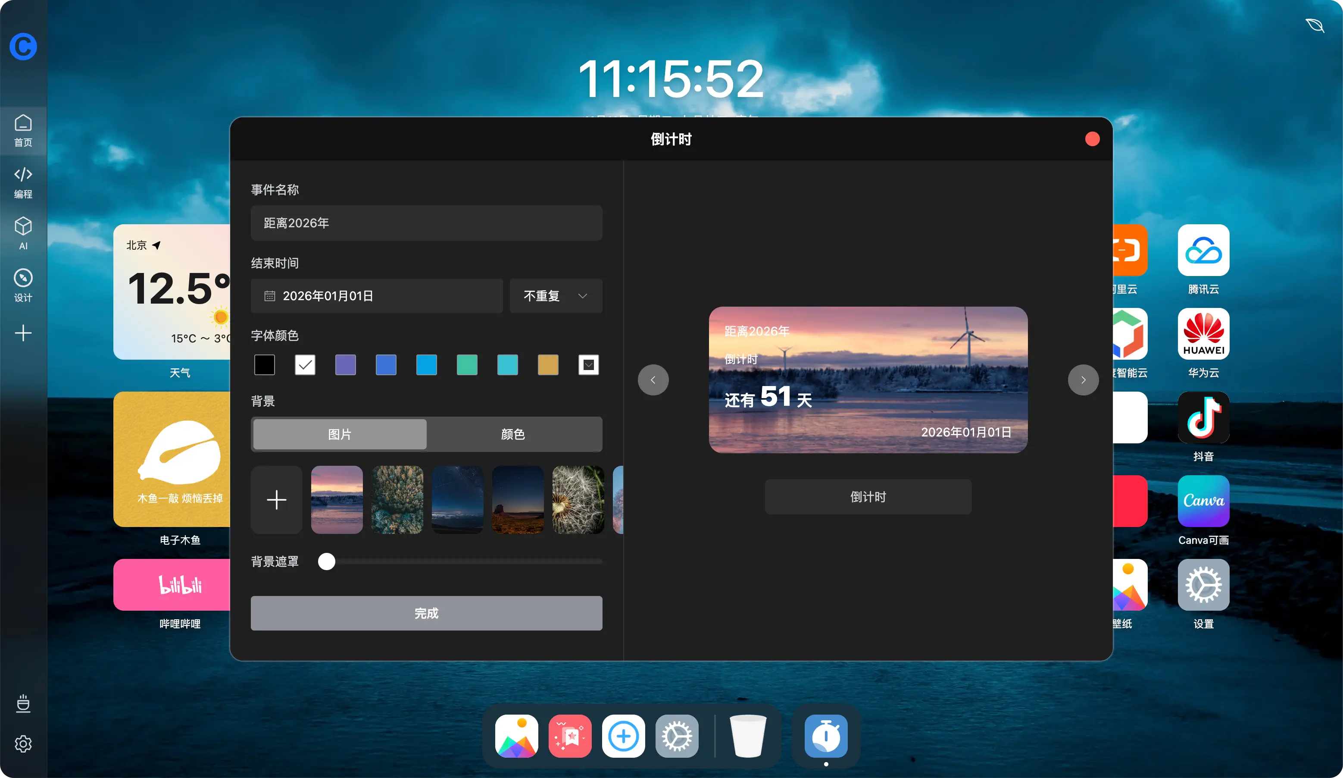Viewport: 1343px width, 778px height.
Task: Click the leaf icon at top right
Action: (1314, 25)
